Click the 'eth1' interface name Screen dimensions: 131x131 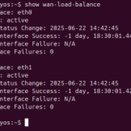tap(25, 67)
